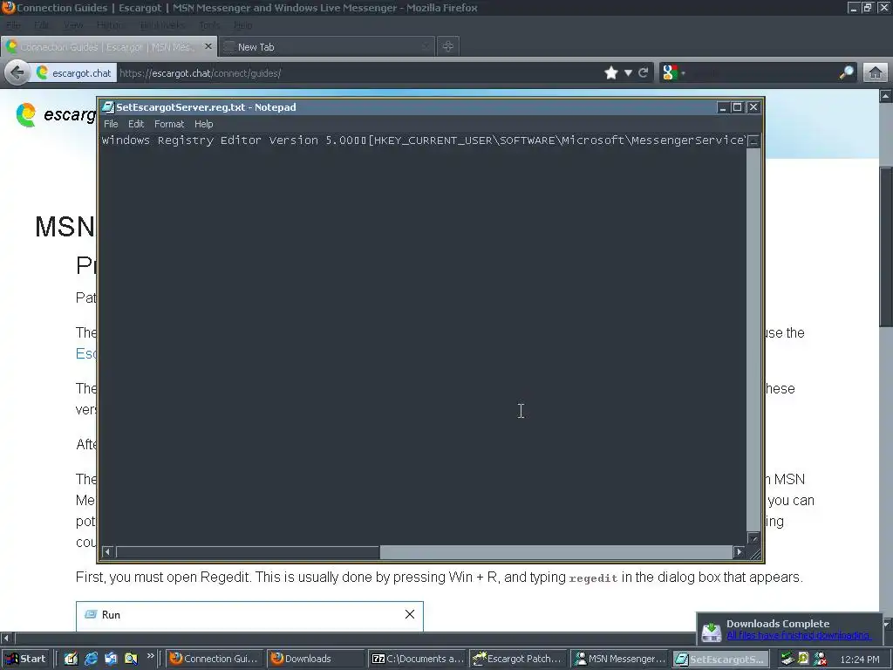893x670 pixels.
Task: Click Notepad horizontal scrollbar right arrow
Action: click(x=740, y=551)
